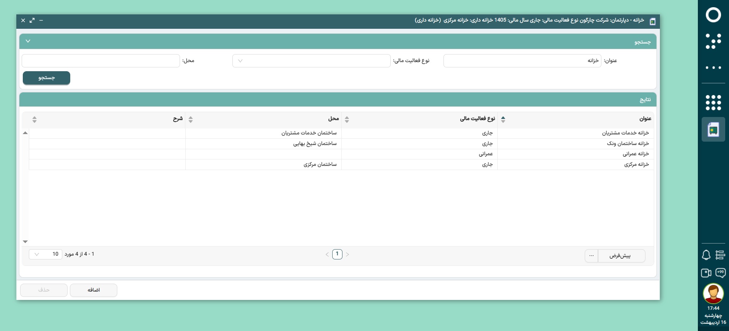Open the page size 10 dropdown
729x331 pixels.
45,254
